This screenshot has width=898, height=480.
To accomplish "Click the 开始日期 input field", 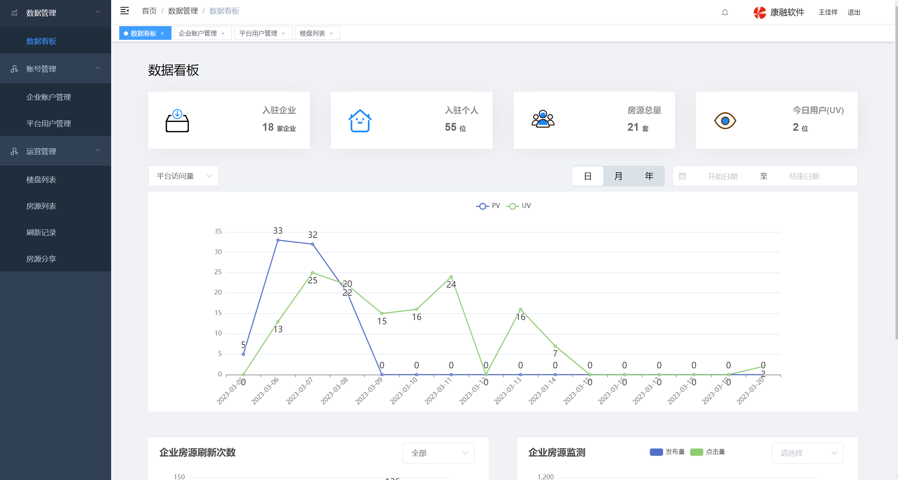I will coord(723,176).
